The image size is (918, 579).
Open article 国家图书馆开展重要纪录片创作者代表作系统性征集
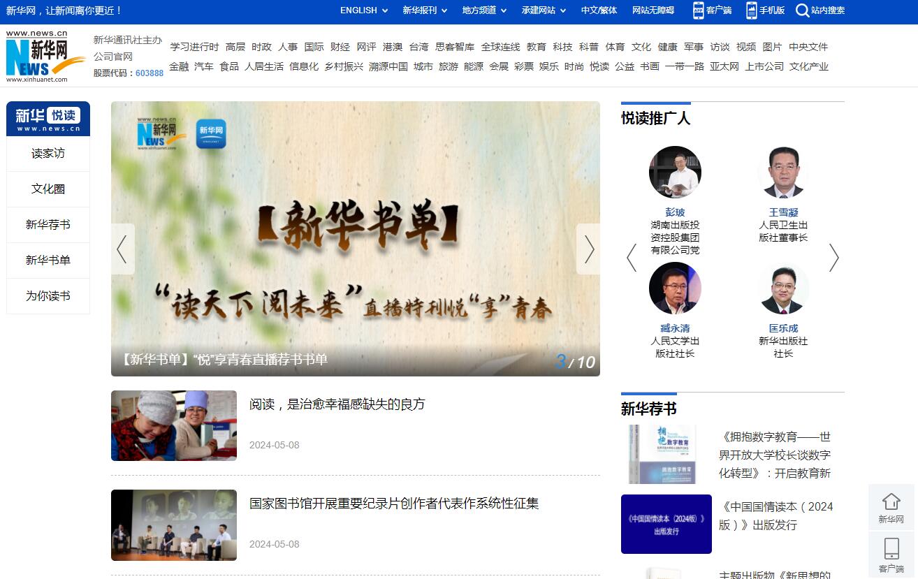pyautogui.click(x=394, y=504)
